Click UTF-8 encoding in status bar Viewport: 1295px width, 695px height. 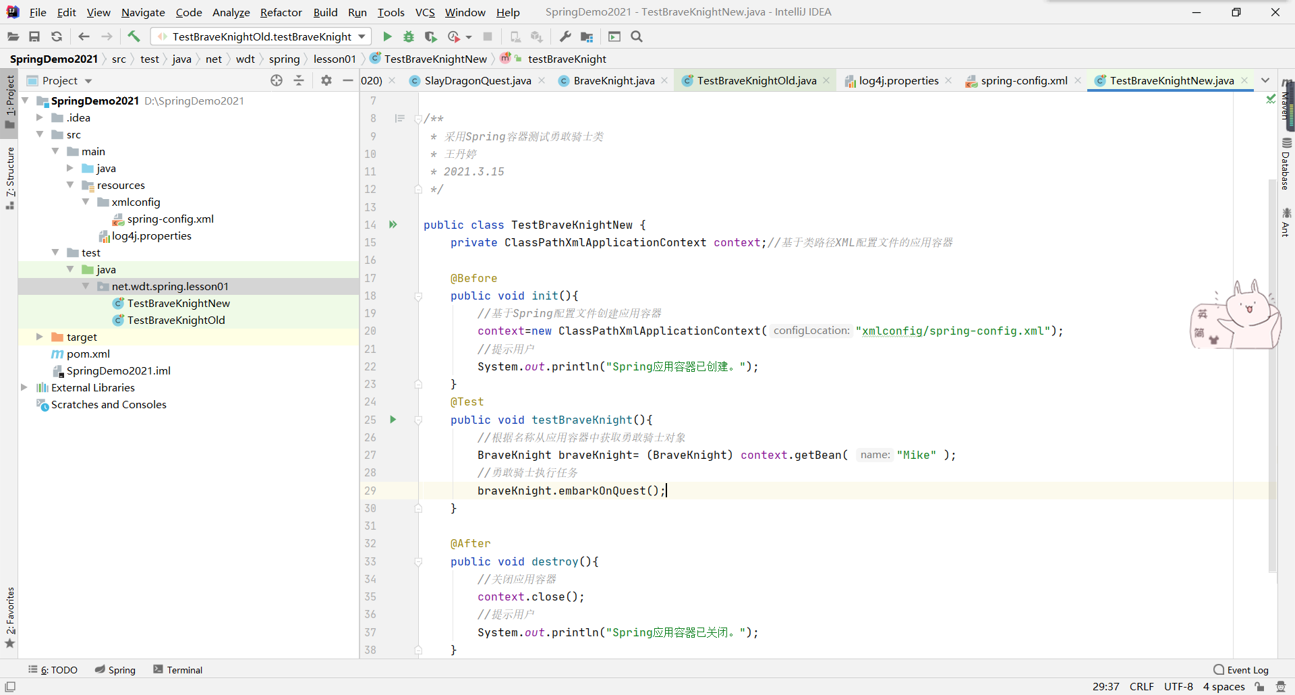pos(1178,687)
